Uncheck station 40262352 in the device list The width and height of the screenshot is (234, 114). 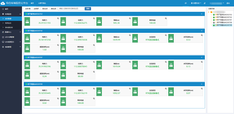tap(216, 15)
